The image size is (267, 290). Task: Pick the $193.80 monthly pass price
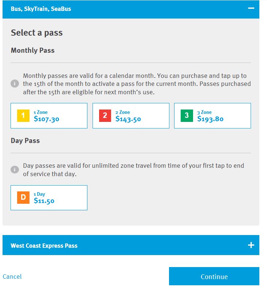210,119
